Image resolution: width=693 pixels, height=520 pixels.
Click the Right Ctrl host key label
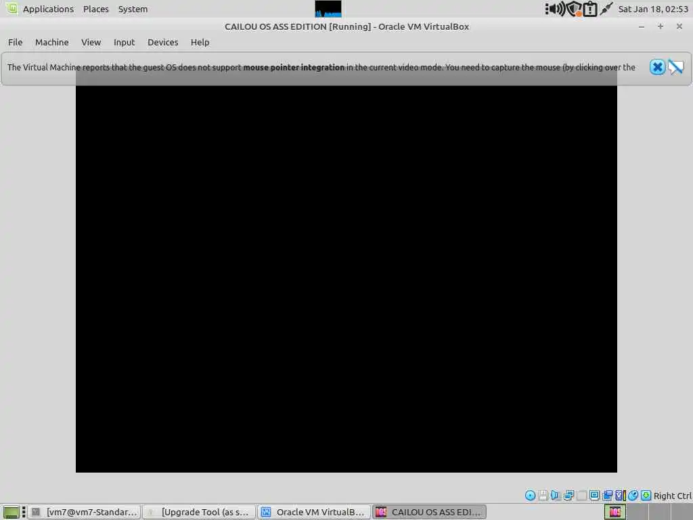(672, 496)
